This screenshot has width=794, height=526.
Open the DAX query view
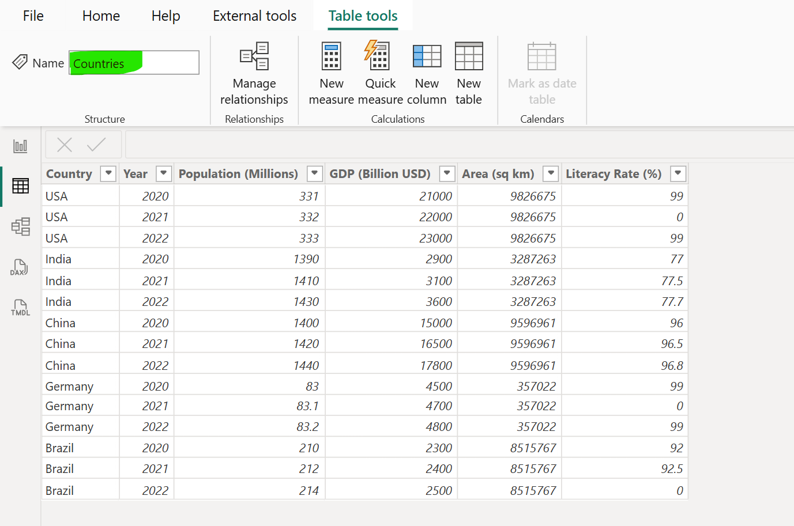[x=20, y=267]
